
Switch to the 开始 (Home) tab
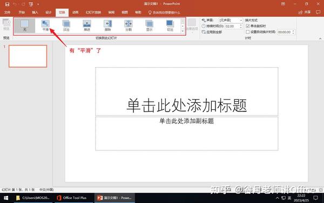tap(22, 12)
